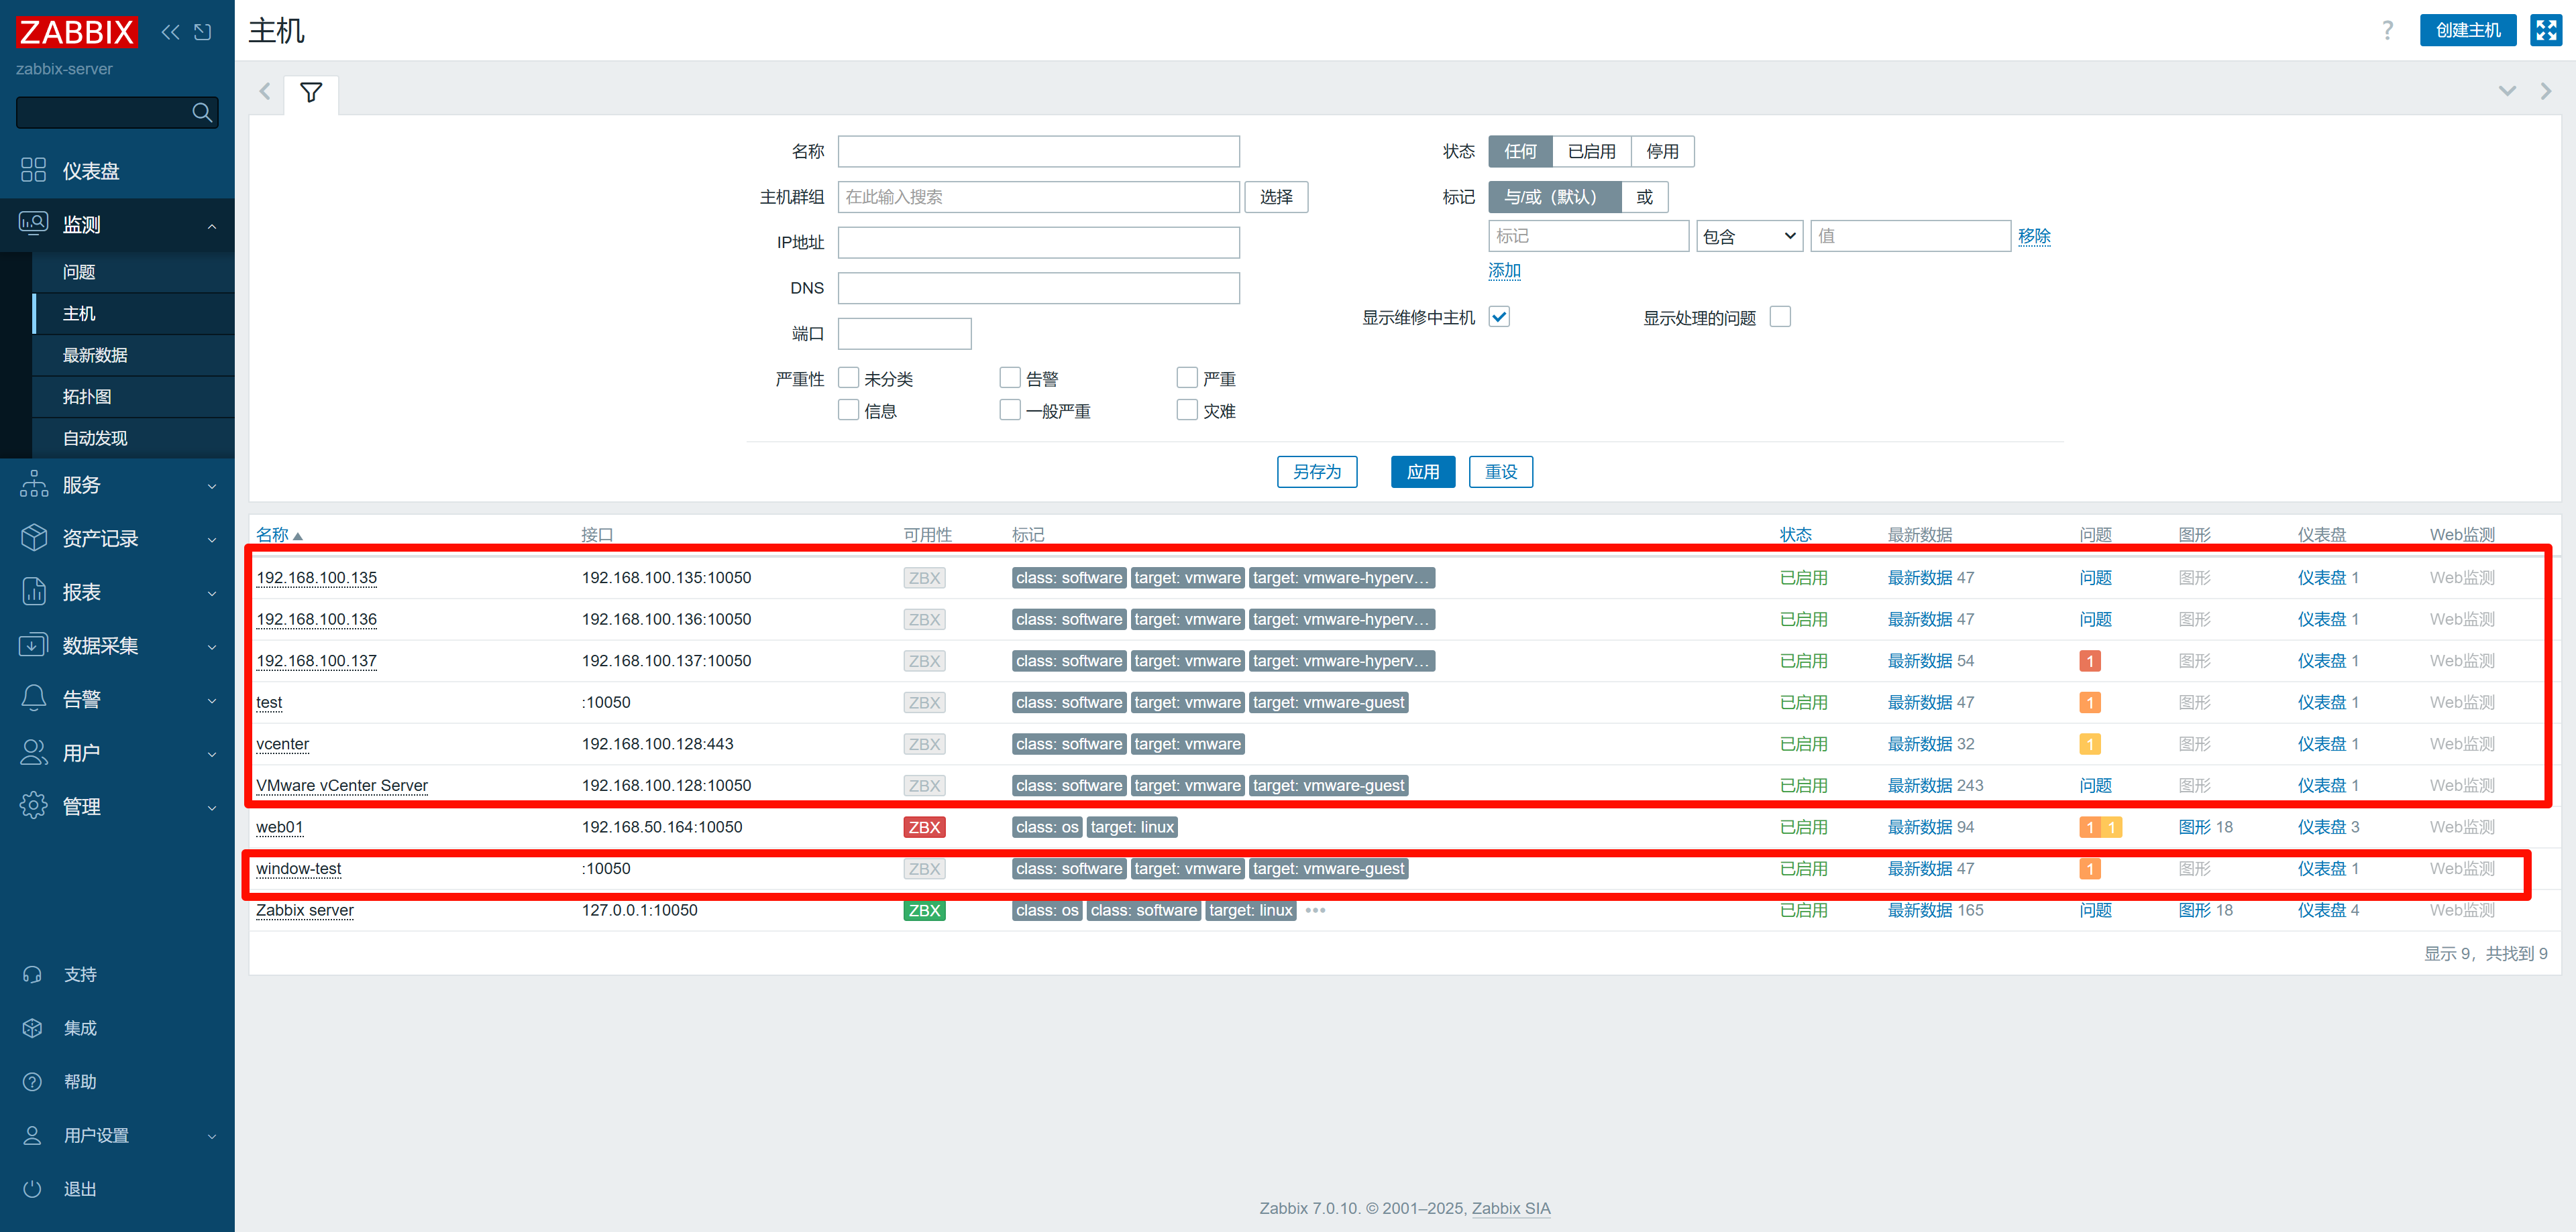
Task: Select the 主机 submenu item
Action: click(x=134, y=314)
